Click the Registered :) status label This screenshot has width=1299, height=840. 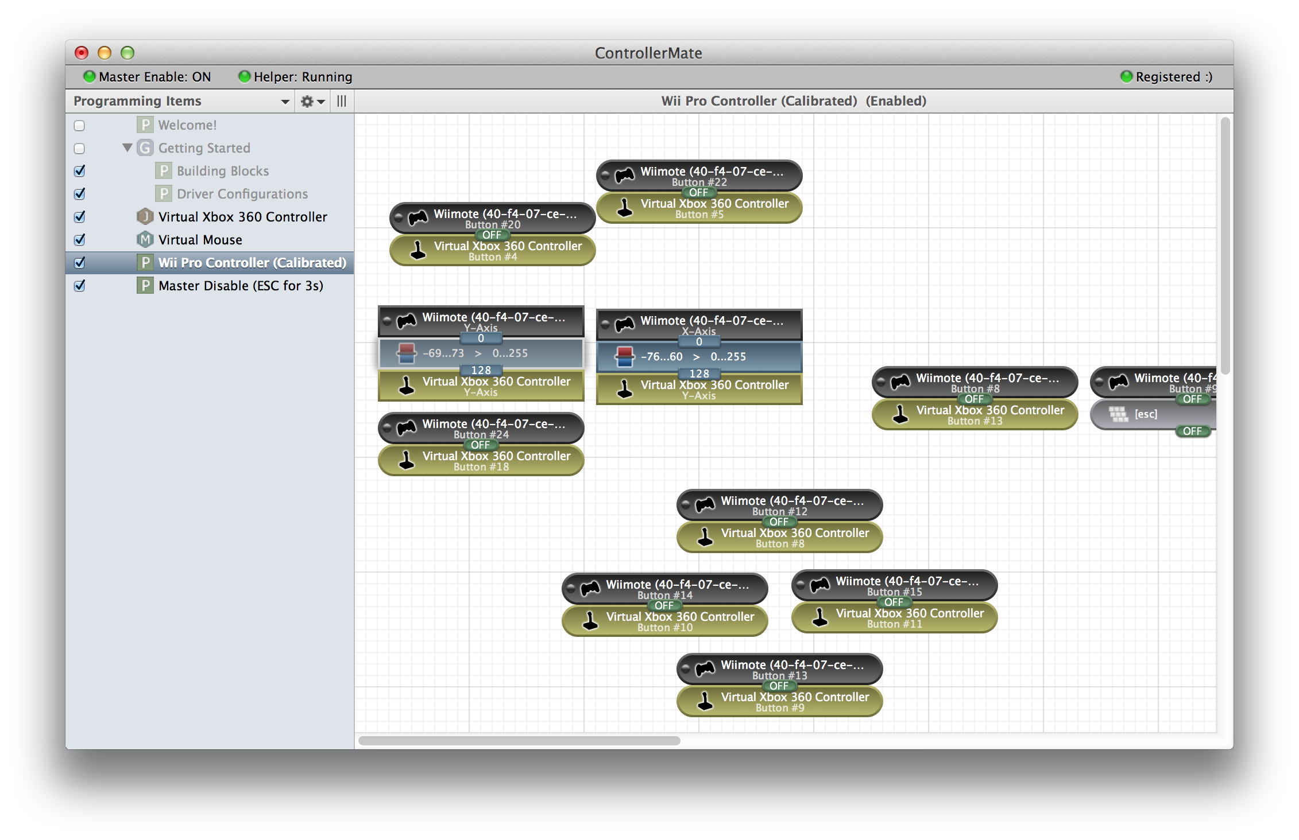[1173, 77]
